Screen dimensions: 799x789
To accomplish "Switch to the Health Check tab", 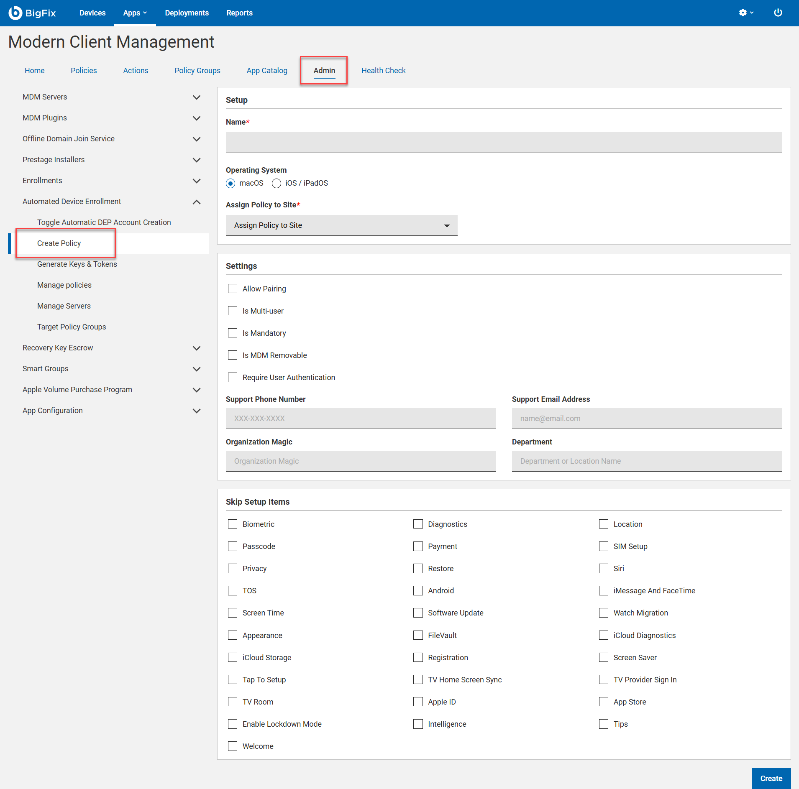I will [x=383, y=71].
